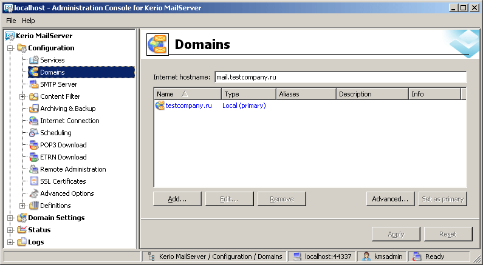The image size is (483, 265).
Task: Sort by the Name column header
Action: pos(188,94)
